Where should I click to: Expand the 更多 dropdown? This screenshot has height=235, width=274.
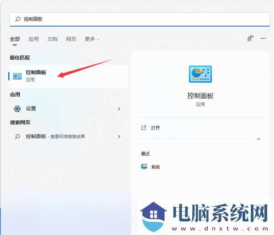tap(92, 39)
